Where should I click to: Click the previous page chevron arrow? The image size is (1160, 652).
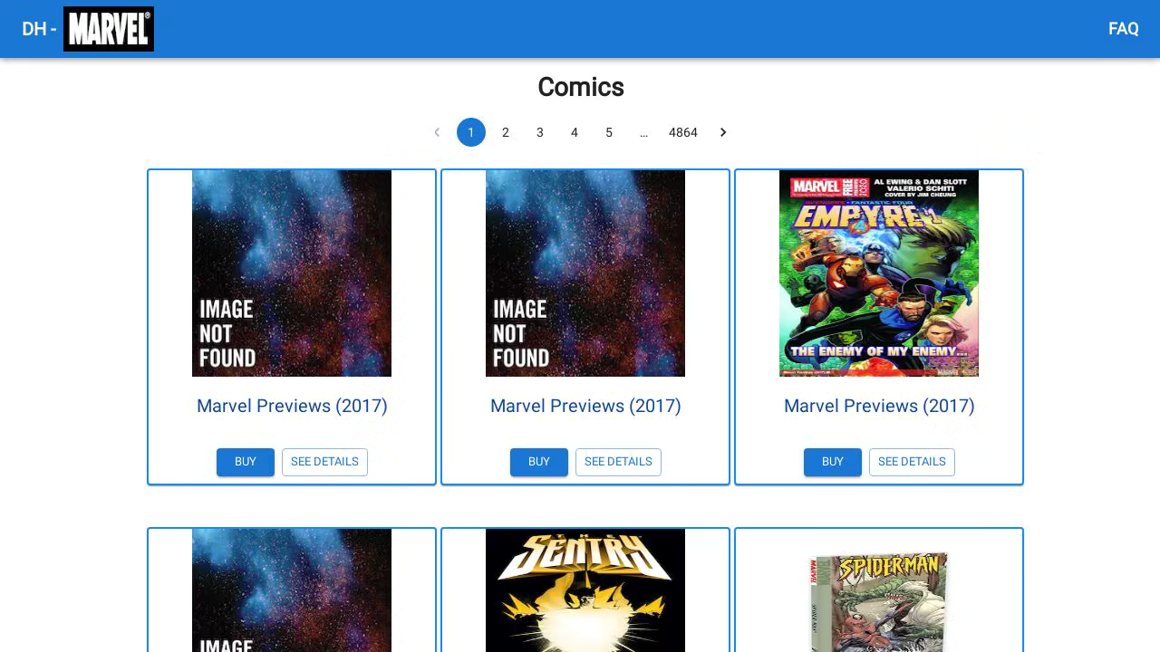click(x=437, y=132)
